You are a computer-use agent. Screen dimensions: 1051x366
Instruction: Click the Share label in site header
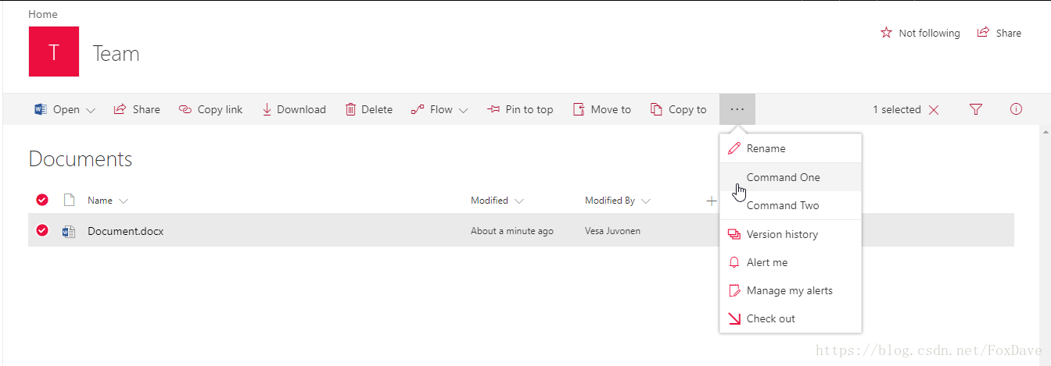coord(1009,33)
